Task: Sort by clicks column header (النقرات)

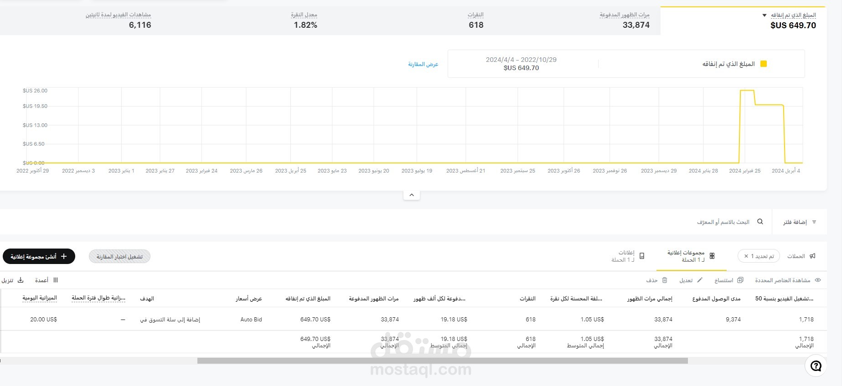Action: pos(527,299)
